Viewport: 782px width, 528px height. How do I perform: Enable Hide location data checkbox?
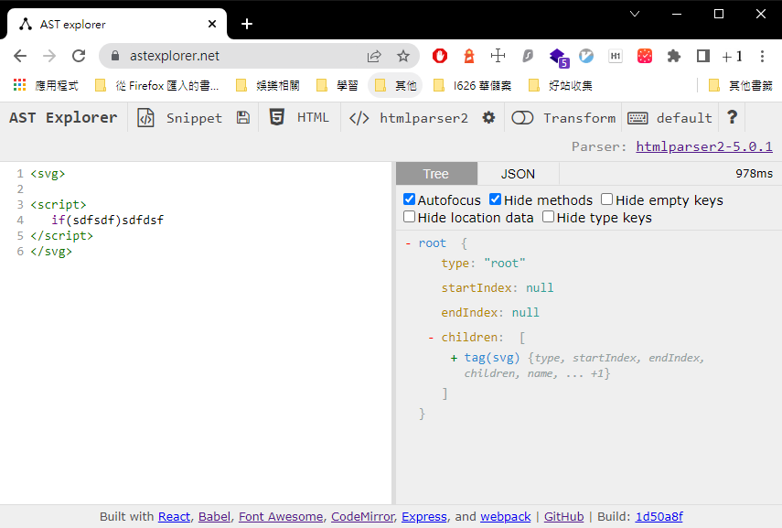[409, 217]
